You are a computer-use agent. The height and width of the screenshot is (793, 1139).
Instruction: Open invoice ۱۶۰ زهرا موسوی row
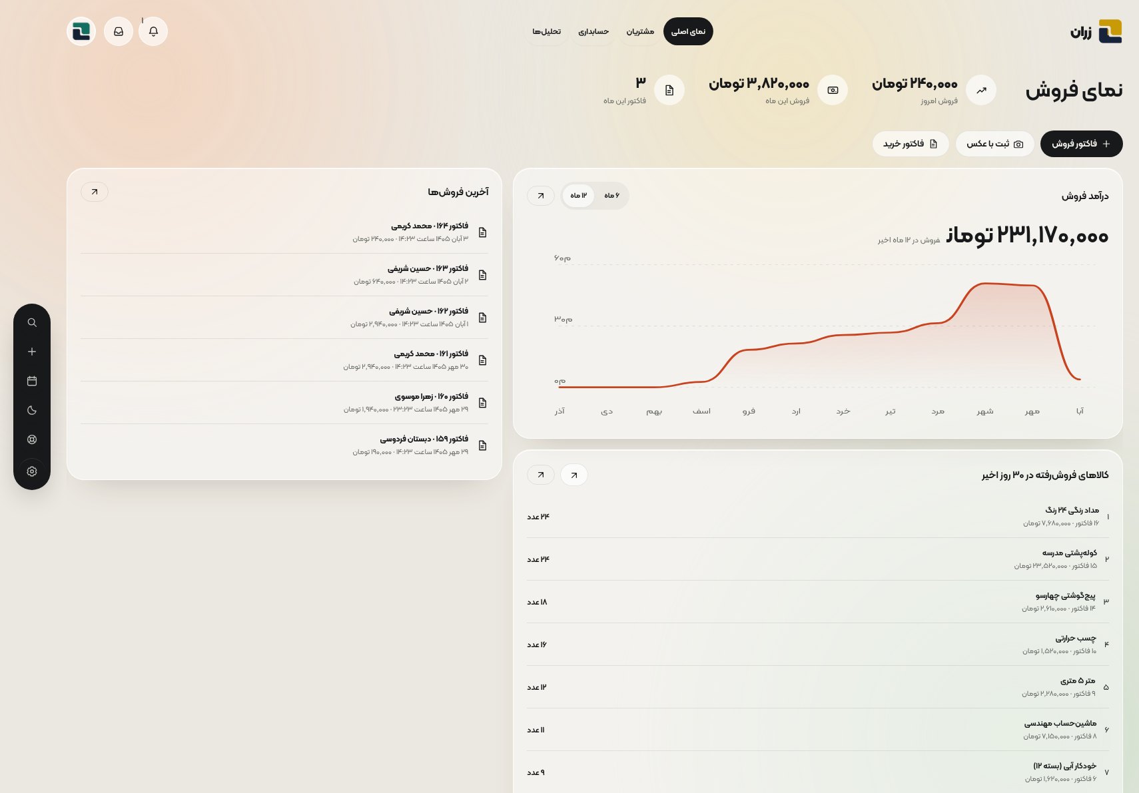click(x=284, y=403)
